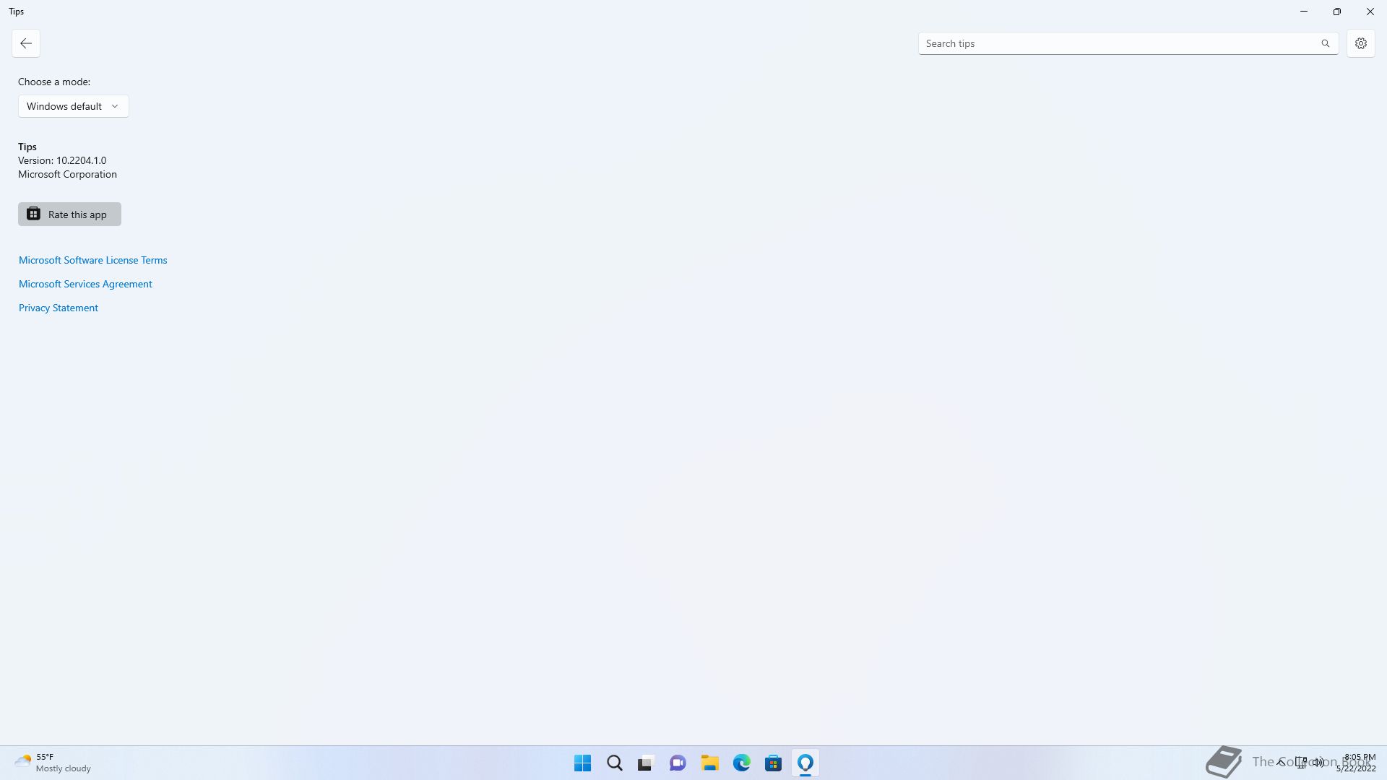Screen dimensions: 1387x780
Task: Open Microsoft Services Agreement link
Action: pos(85,284)
